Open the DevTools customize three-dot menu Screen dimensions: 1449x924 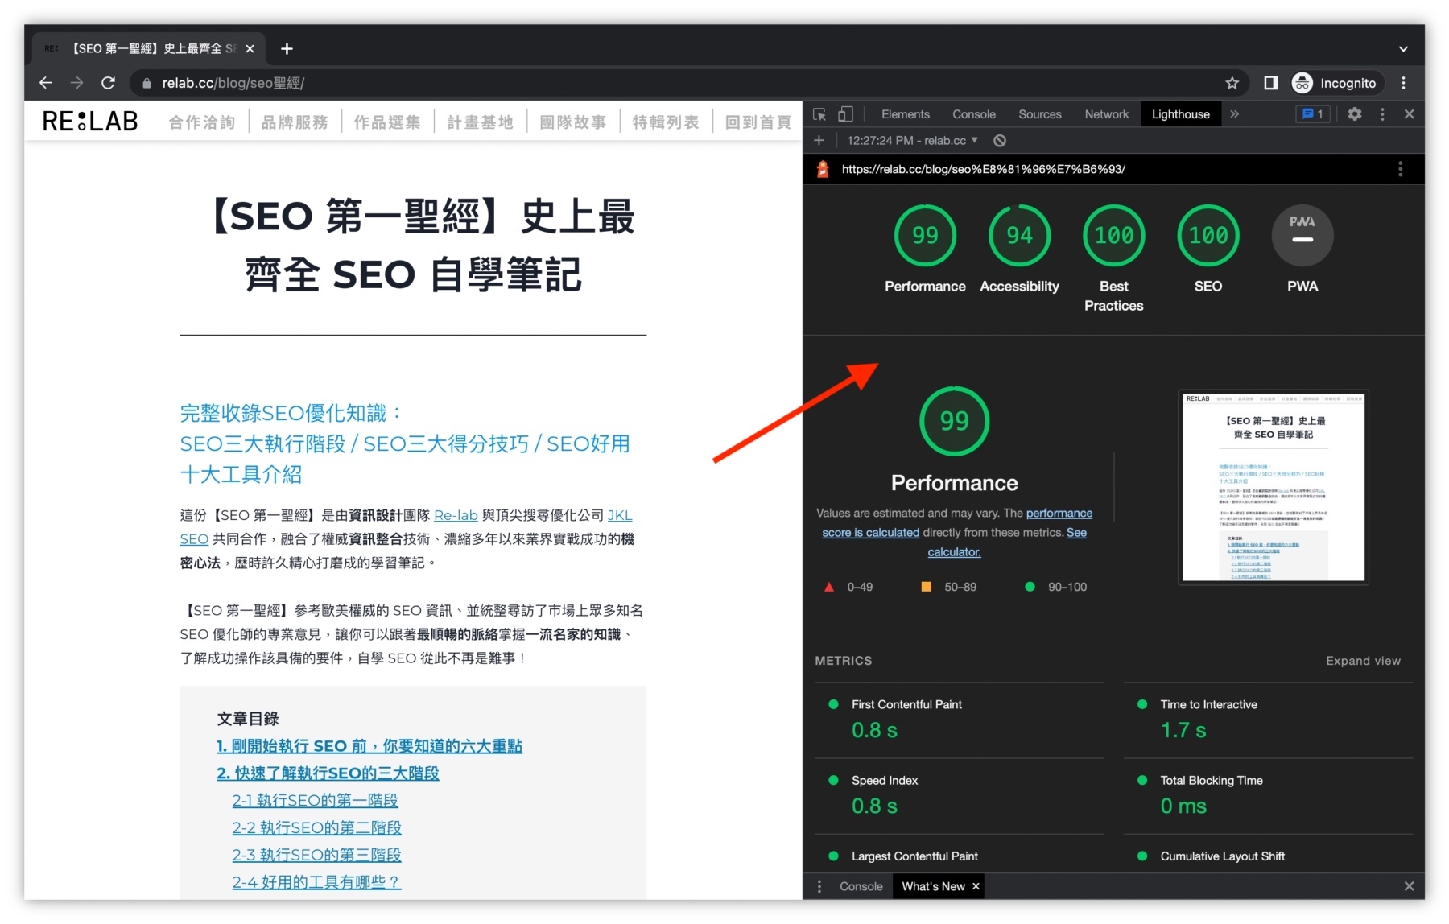click(1383, 114)
